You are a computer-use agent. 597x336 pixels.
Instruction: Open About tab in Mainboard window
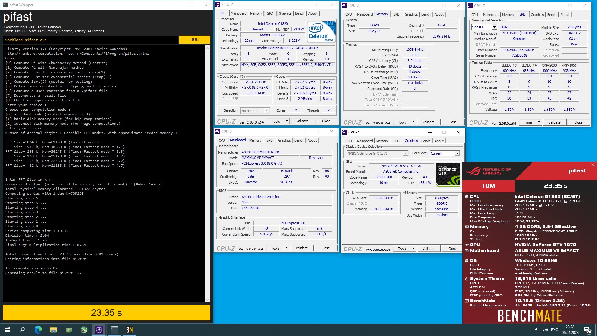click(x=312, y=140)
